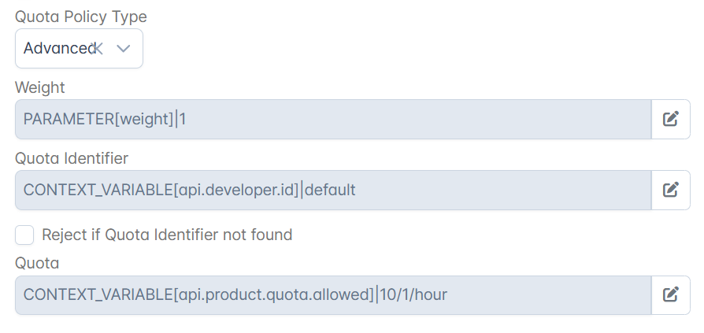Click the api.product.quota.allowed variable text
The width and height of the screenshot is (704, 333).
coord(273,295)
